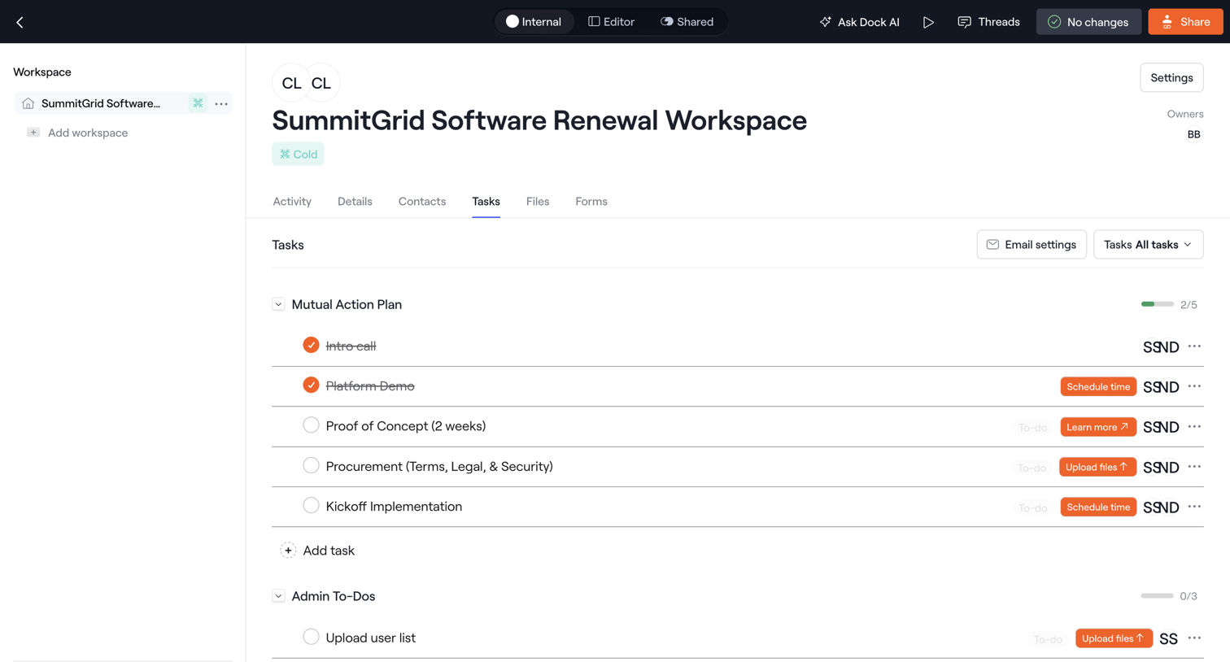Screen dimensions: 1230x662
Task: Click assignee avatars on Intro call row
Action: (1161, 347)
